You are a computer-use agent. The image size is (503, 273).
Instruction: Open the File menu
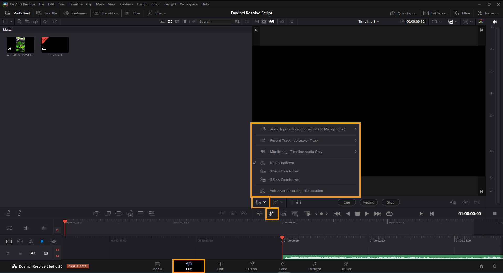[41, 4]
